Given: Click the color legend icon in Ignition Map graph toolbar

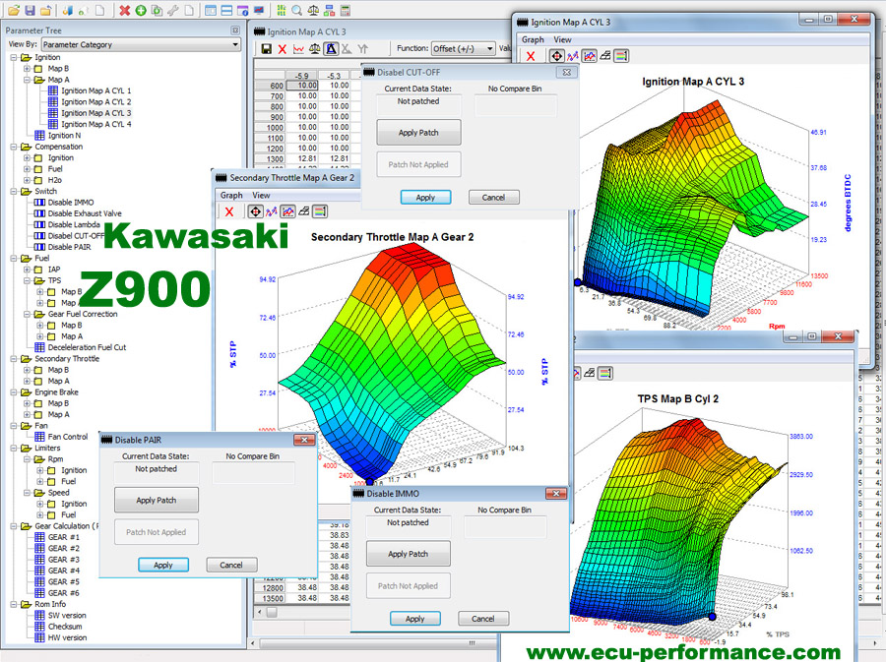Looking at the screenshot, I should tap(621, 56).
